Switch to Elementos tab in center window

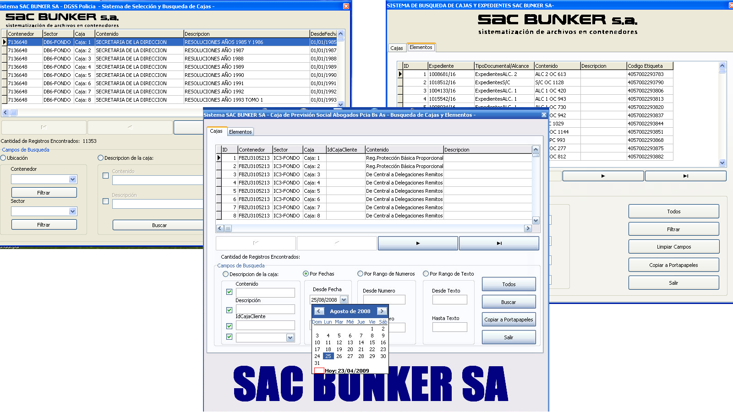coord(240,132)
